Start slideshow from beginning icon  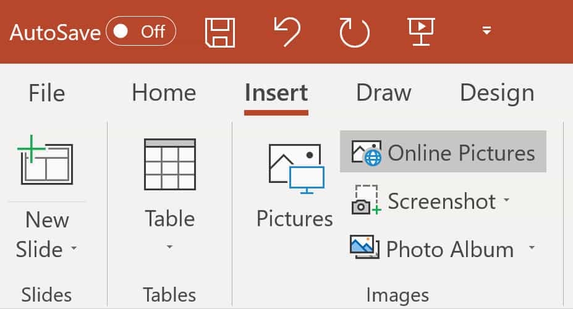tap(422, 32)
